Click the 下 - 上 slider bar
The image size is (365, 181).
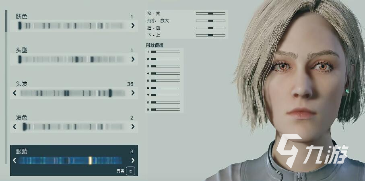click(210, 35)
